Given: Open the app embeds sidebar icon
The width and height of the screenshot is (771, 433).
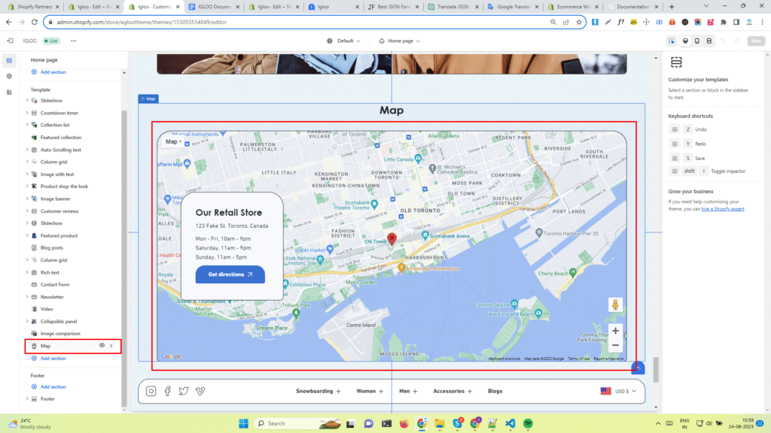Looking at the screenshot, I should click(9, 92).
